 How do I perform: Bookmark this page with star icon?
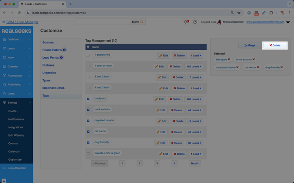coord(239,13)
